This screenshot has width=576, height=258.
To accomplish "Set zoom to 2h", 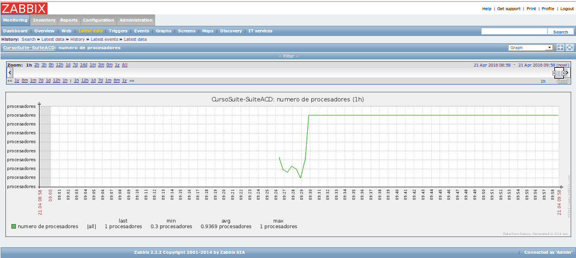I will click(36, 65).
